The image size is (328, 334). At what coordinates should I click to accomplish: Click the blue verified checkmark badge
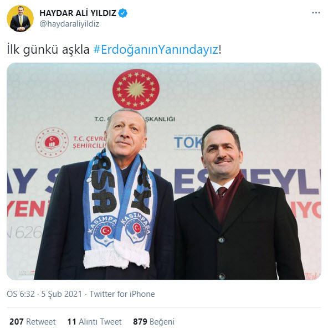point(123,13)
